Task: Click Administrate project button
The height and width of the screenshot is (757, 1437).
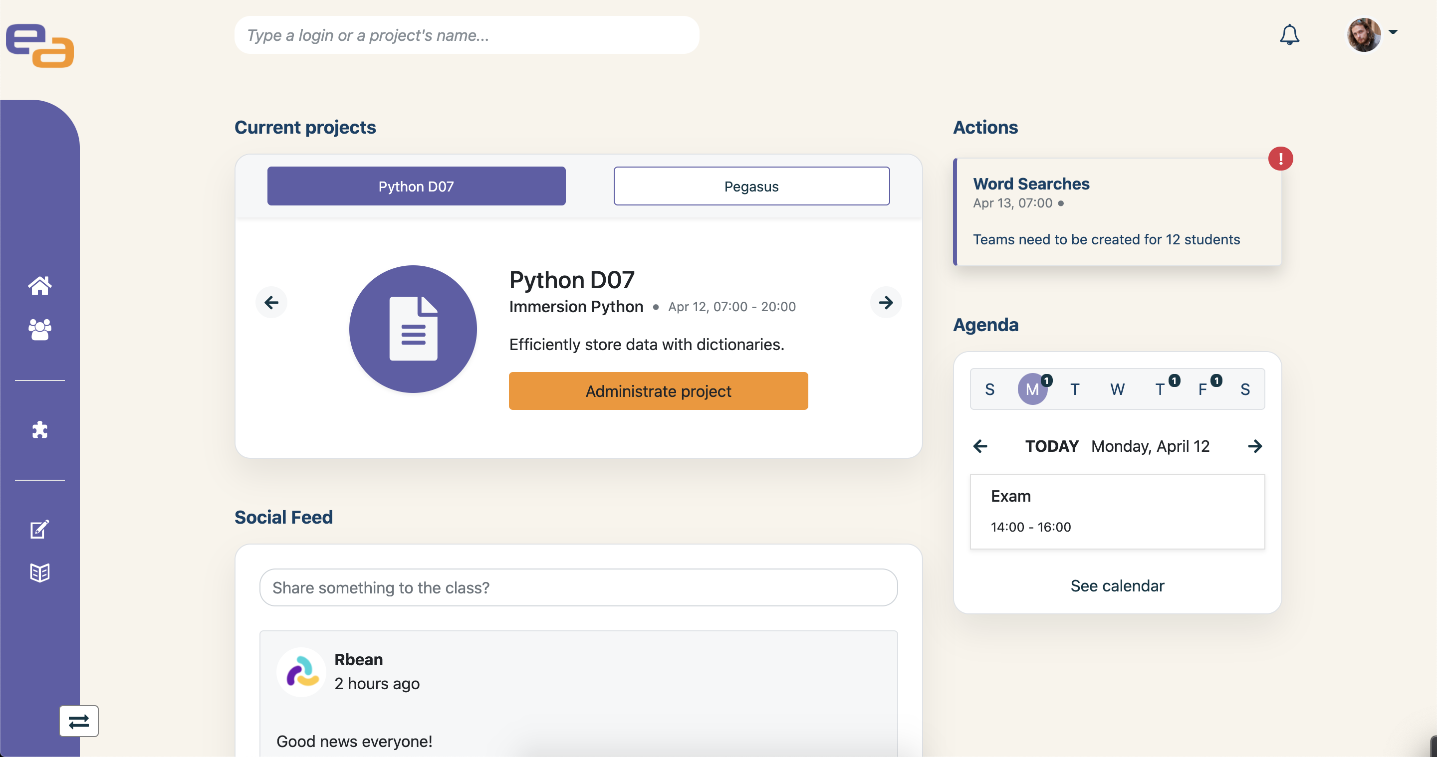Action: coord(658,391)
